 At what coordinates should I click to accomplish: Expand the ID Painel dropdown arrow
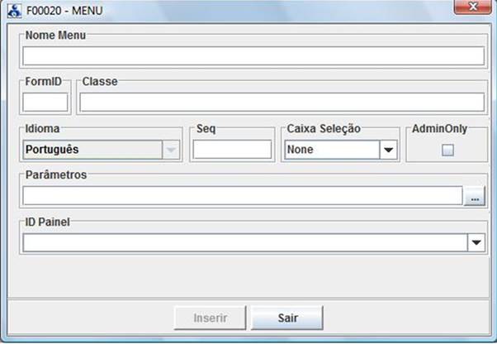tap(476, 243)
